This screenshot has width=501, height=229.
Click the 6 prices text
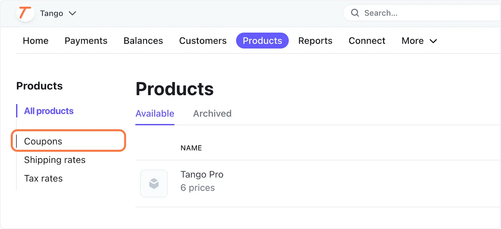coord(197,188)
